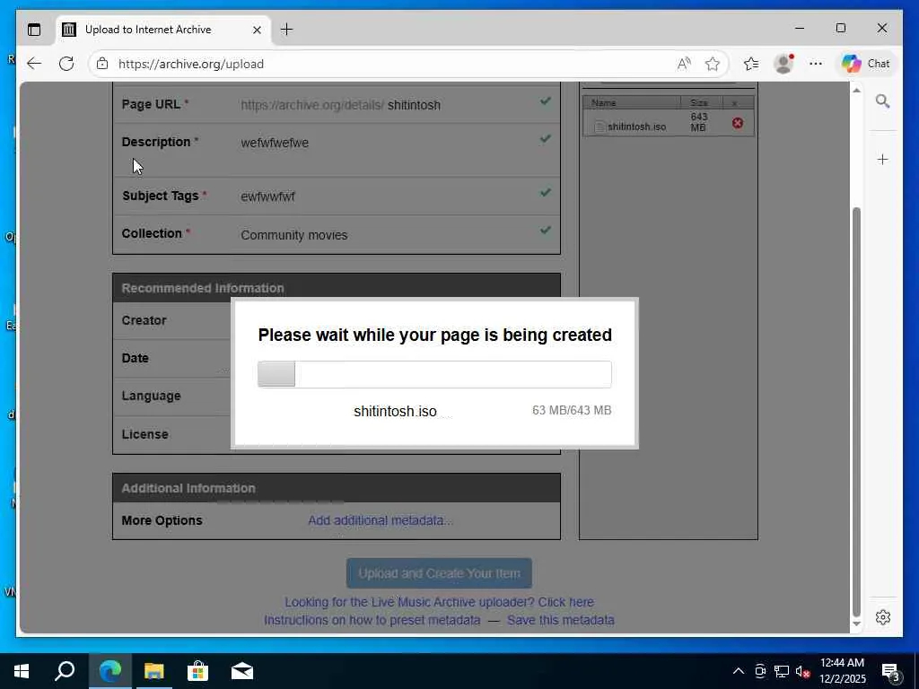Click the upload progress bar
Viewport: 919px width, 689px height.
click(x=434, y=374)
